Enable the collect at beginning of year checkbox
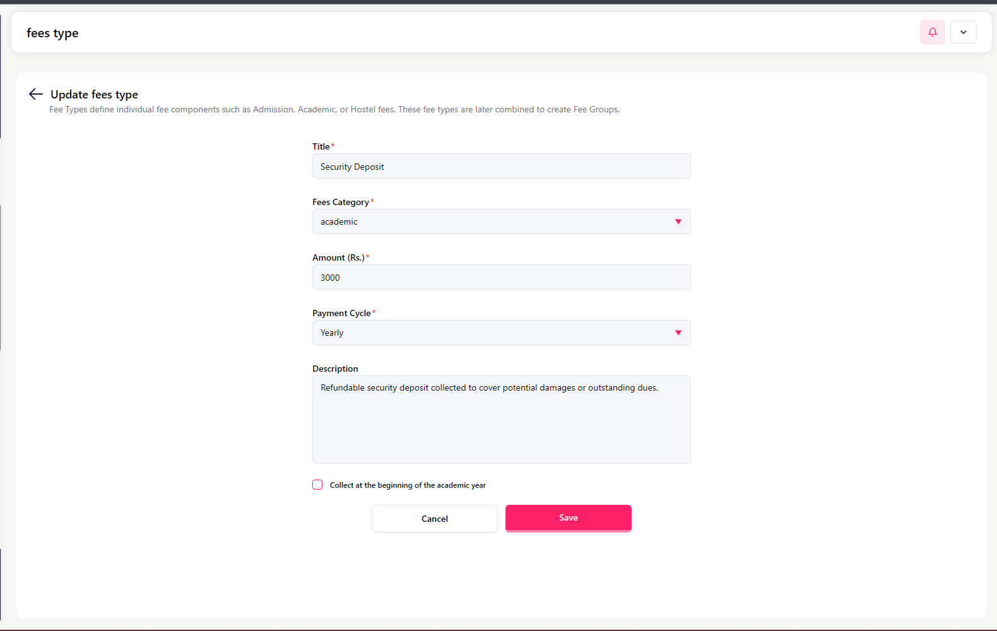997x631 pixels. (317, 485)
